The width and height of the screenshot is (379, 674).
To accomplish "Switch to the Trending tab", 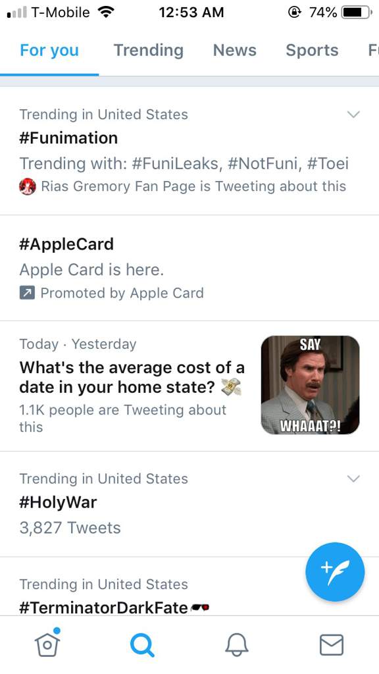I will click(149, 50).
